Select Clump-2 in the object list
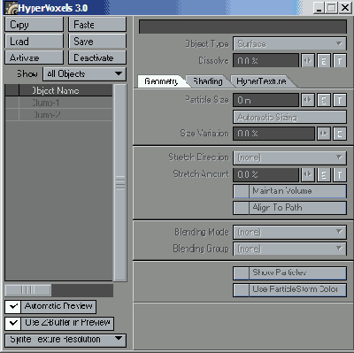This screenshot has height=353, width=354. tap(65, 115)
